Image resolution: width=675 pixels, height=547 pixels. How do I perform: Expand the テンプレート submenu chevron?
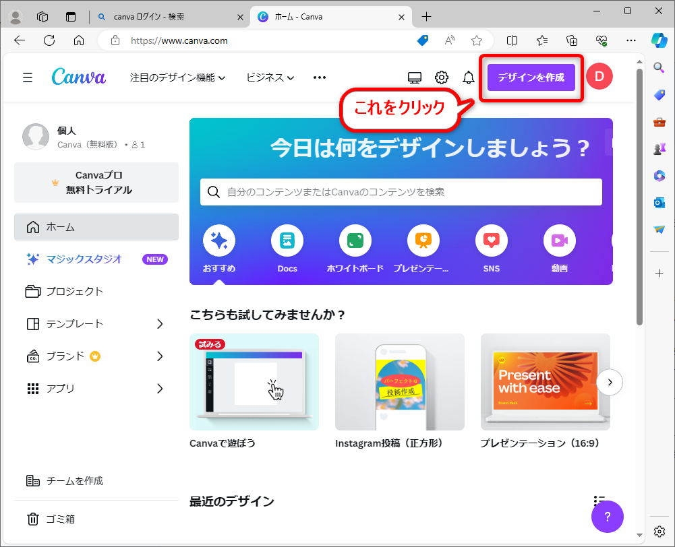coord(160,324)
